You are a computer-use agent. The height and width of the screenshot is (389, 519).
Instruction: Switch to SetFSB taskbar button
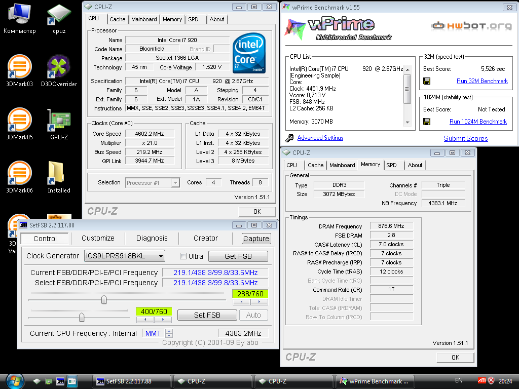[x=132, y=381]
